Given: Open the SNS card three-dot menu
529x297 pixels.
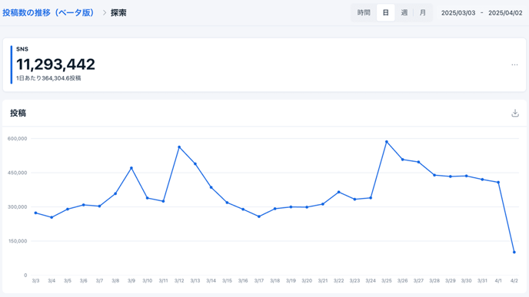Looking at the screenshot, I should pos(514,64).
